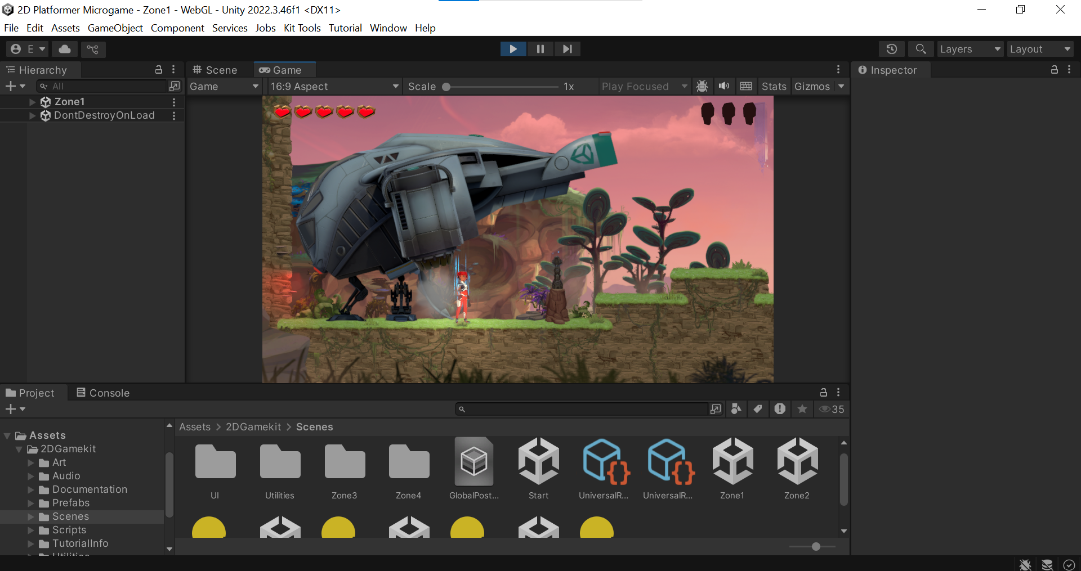
Task: Open the Hierarchy search-by-type icon
Action: tap(175, 86)
